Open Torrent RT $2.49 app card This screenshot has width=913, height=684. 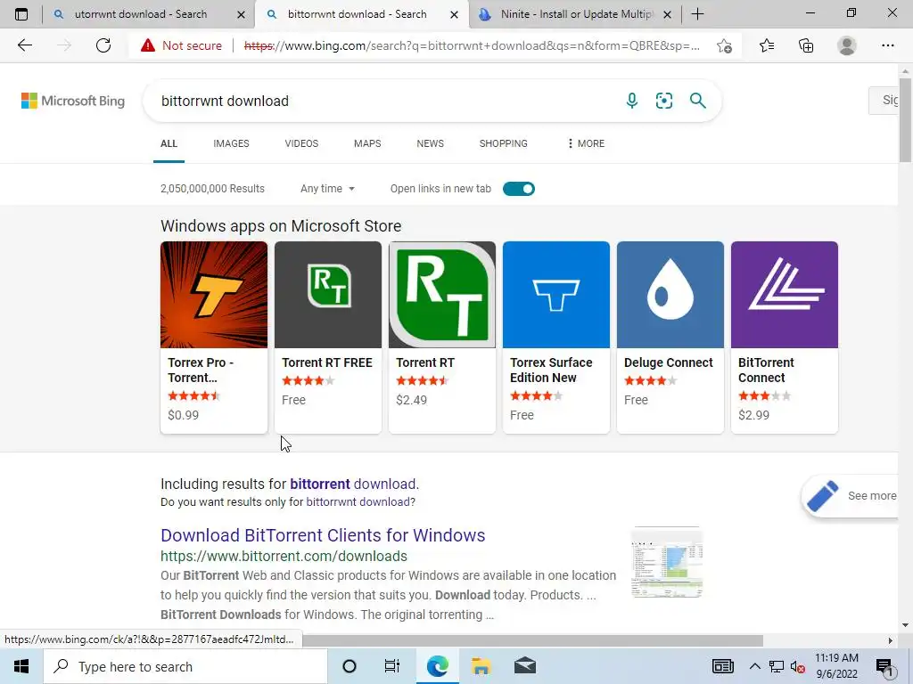tap(442, 338)
